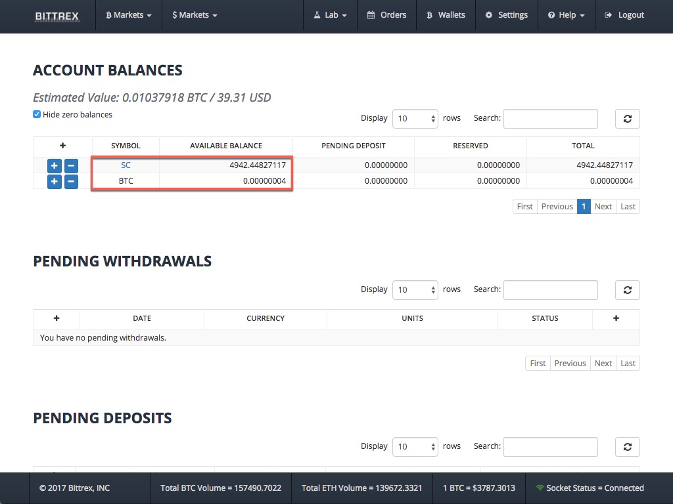Open the deposit dialog for BTC
This screenshot has width=673, height=504.
tap(54, 181)
